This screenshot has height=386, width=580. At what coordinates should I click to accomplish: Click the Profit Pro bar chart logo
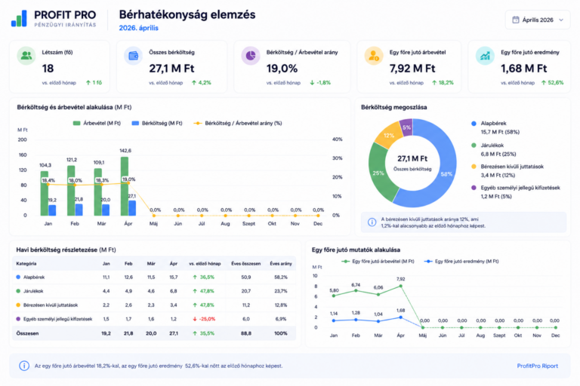pyautogui.click(x=19, y=18)
